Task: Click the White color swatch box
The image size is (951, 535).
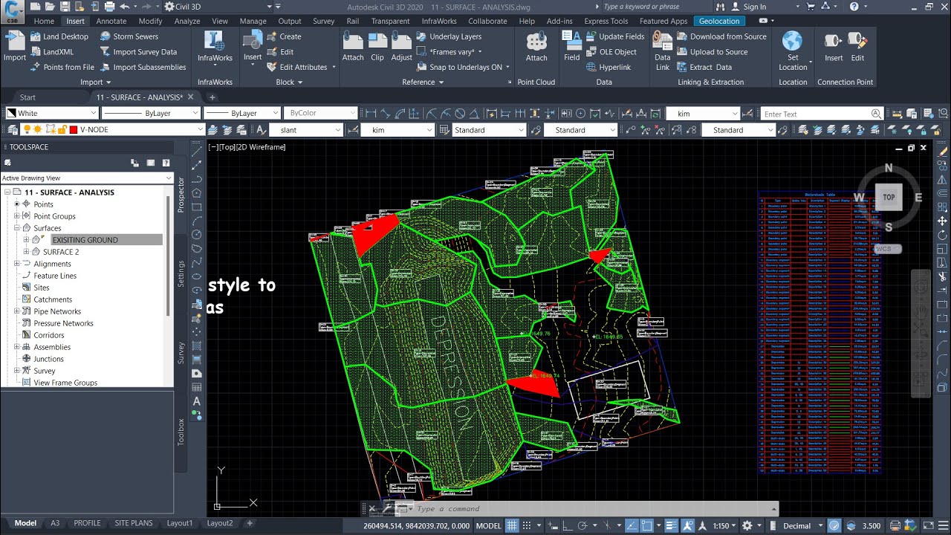Action: (12, 114)
